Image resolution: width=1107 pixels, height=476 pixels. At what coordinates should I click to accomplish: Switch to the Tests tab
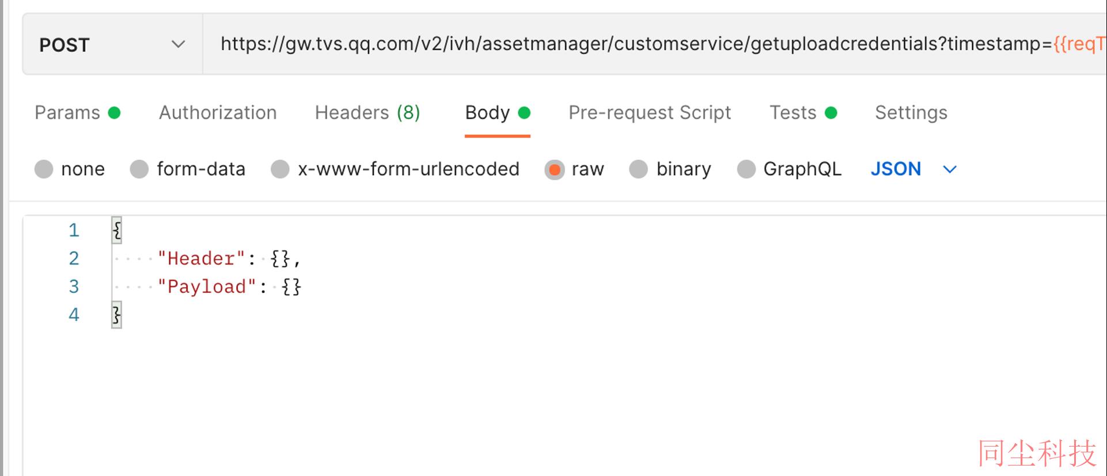point(803,112)
